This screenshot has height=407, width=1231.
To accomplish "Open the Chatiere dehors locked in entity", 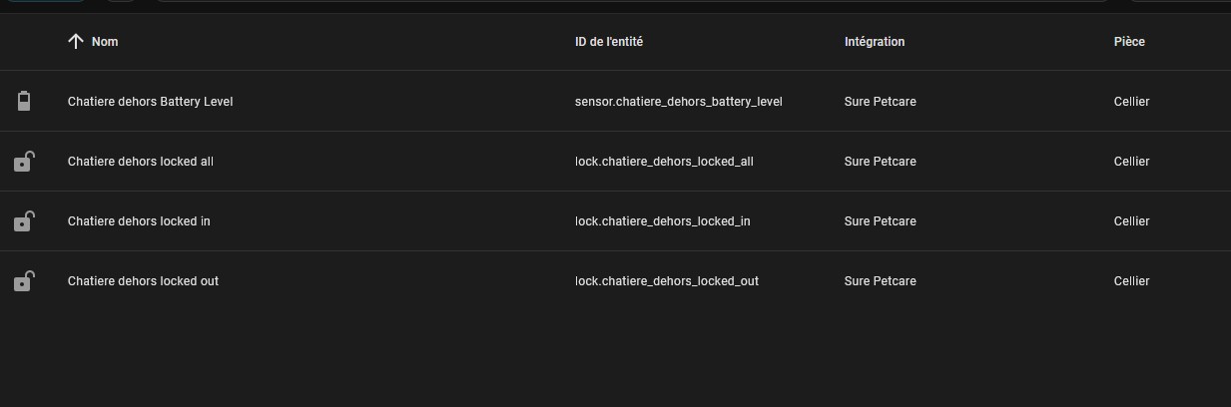I will tap(139, 221).
